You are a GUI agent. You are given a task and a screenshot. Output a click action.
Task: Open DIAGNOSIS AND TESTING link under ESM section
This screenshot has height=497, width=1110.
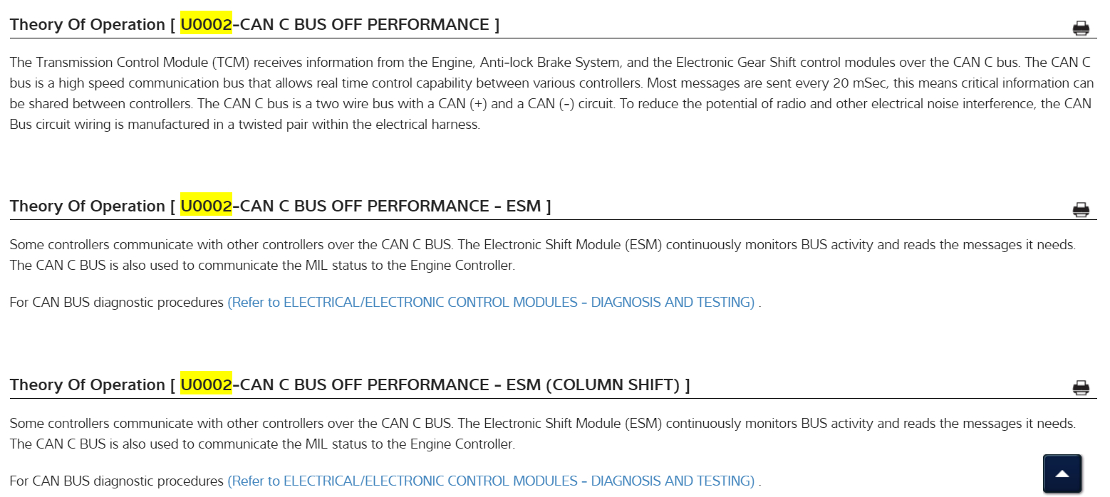pyautogui.click(x=490, y=303)
